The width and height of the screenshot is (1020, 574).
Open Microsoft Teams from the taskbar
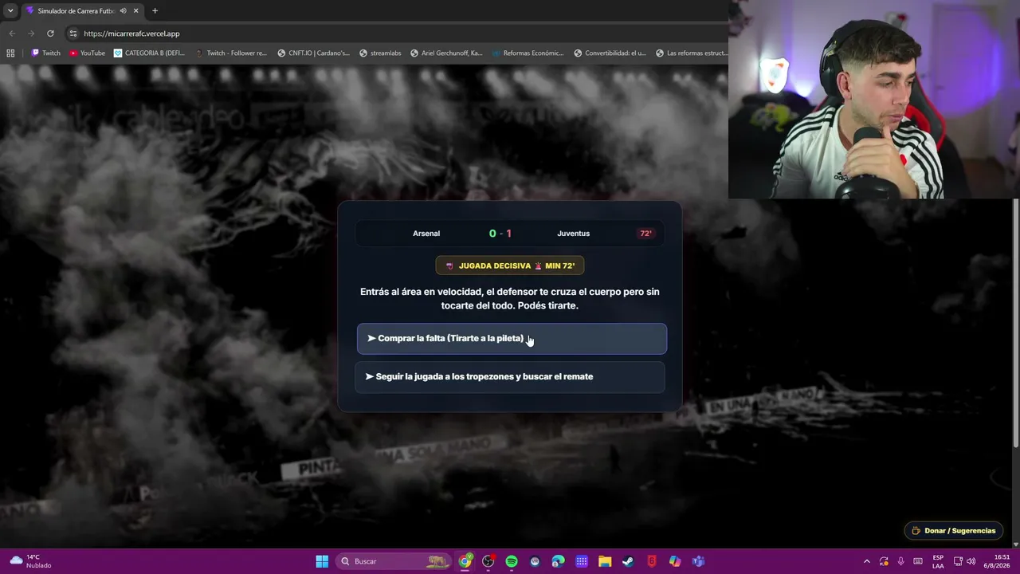698,561
